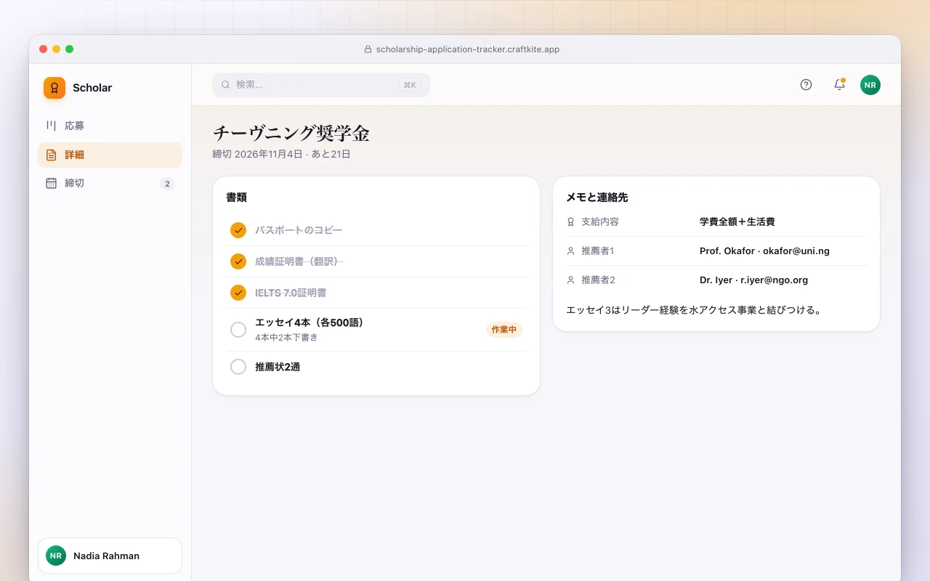Click the 推薦者2 person icon
Screen dimensions: 930x581
[570, 280]
